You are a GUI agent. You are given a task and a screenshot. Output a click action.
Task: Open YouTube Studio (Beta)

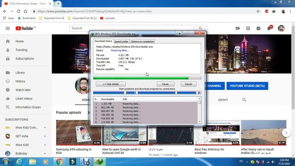pos(247,86)
